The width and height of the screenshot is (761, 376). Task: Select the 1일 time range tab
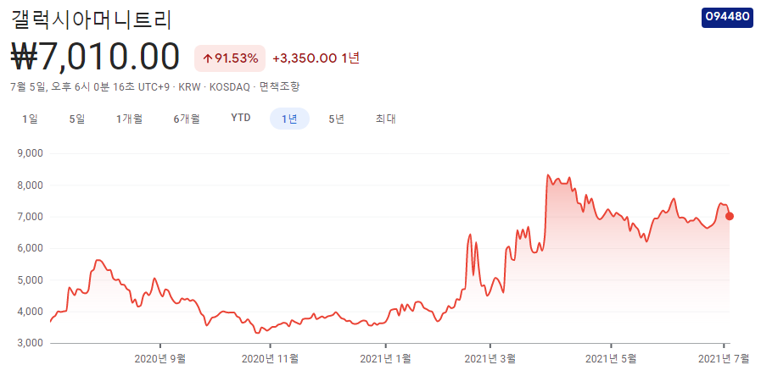click(30, 119)
